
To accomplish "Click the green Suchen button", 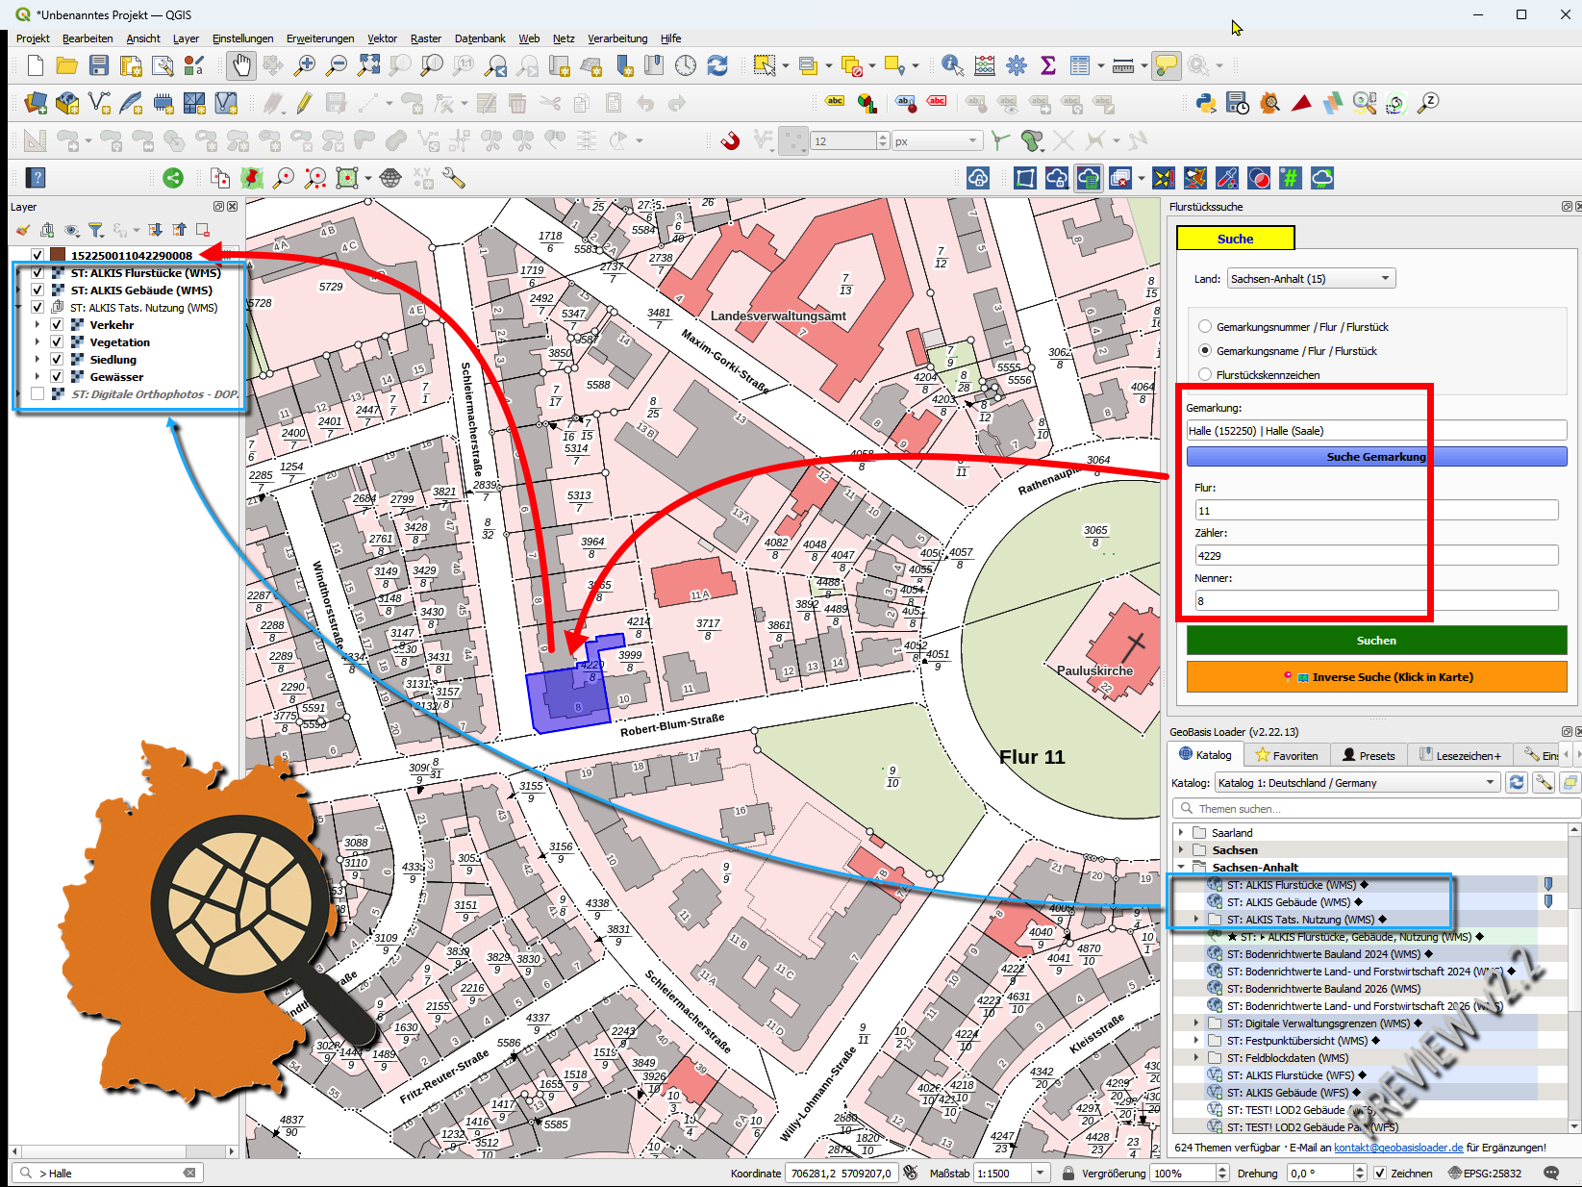I will (x=1376, y=641).
